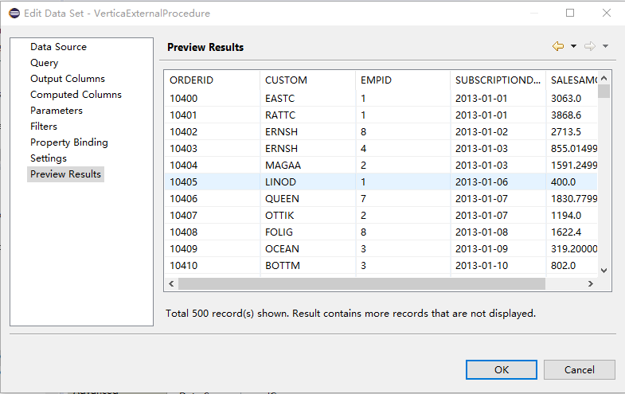This screenshot has width=625, height=394.
Task: Select Computed Columns in sidebar
Action: pos(76,95)
